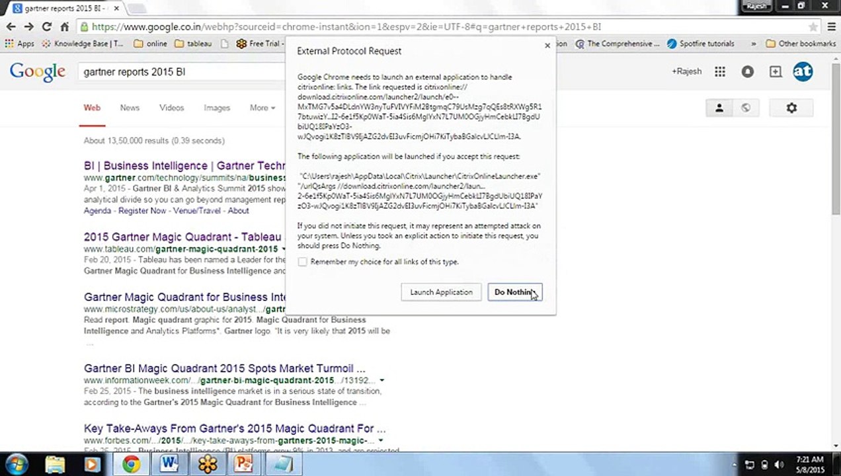Open the Windows Start menu
The width and height of the screenshot is (841, 476).
(x=17, y=465)
